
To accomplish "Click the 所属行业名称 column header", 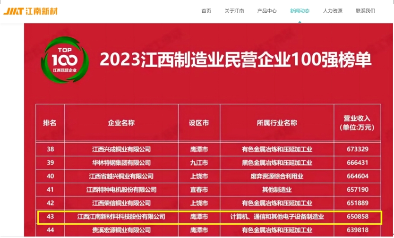I will tap(277, 123).
